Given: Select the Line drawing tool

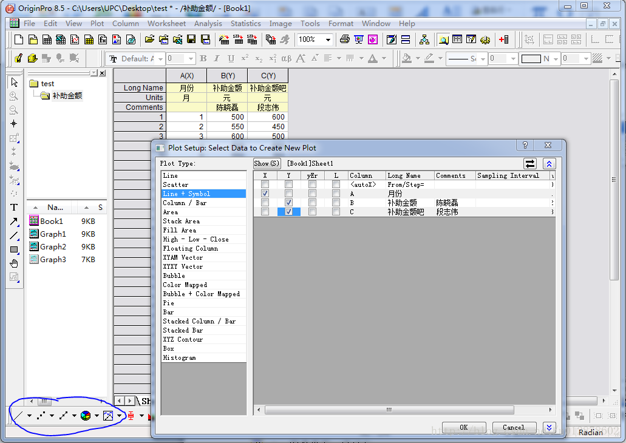Looking at the screenshot, I should [14, 235].
